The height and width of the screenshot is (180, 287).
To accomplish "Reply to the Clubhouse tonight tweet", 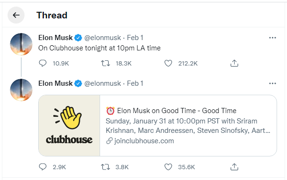I will coord(42,63).
